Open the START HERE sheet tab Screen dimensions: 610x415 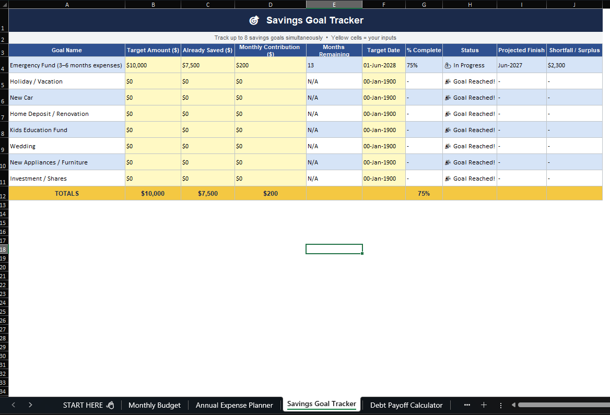point(88,405)
